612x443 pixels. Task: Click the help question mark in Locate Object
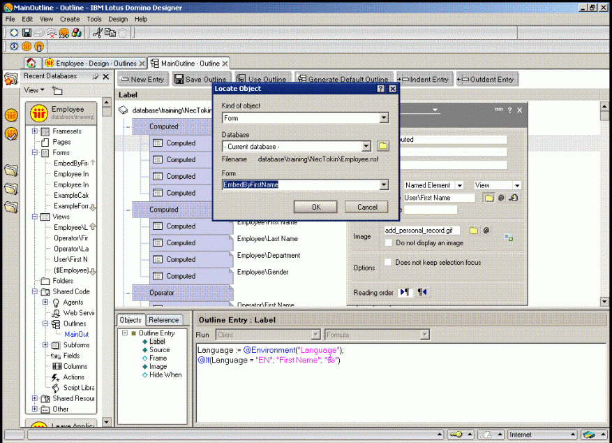tap(381, 89)
